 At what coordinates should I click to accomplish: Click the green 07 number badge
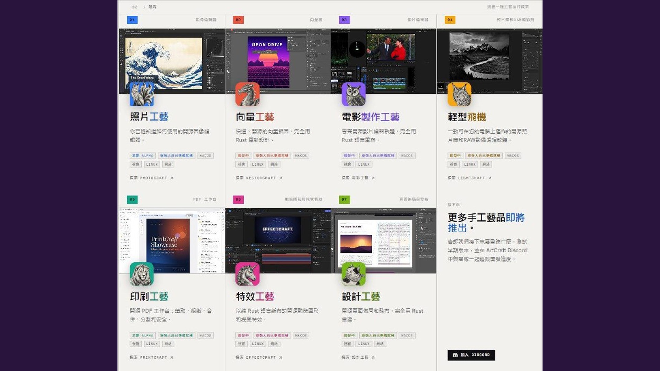tap(344, 200)
